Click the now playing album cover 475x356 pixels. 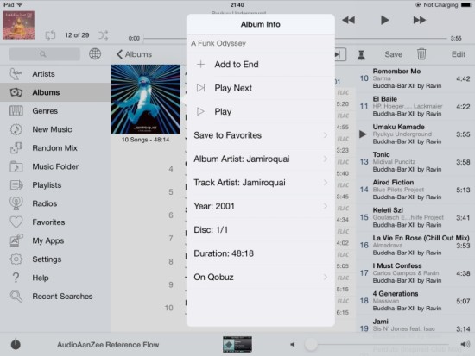tap(18, 25)
